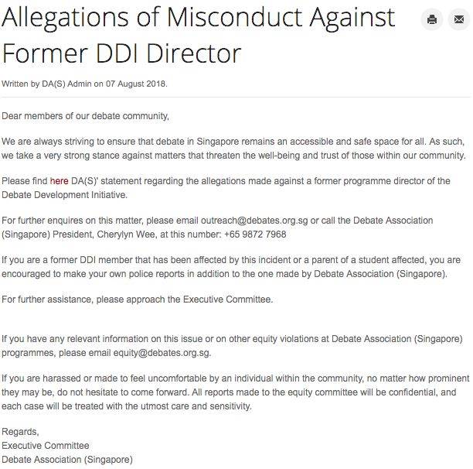Image resolution: width=473 pixels, height=469 pixels.
Task: Click the email article envelope icon
Action: click(458, 19)
